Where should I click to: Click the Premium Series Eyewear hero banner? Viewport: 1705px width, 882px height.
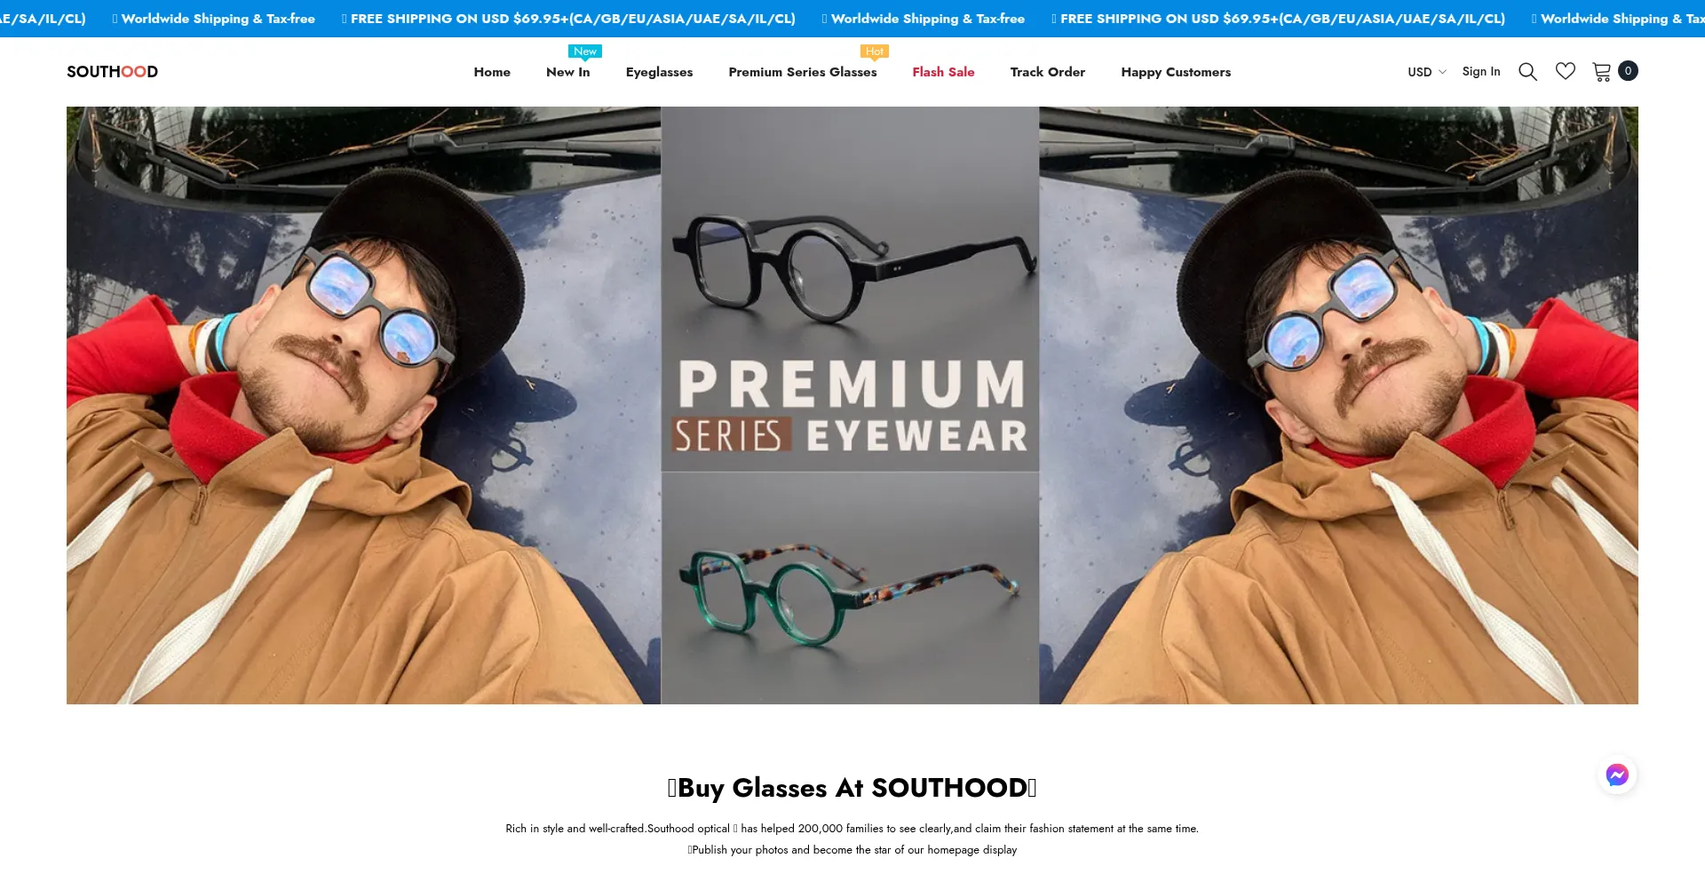click(x=852, y=405)
